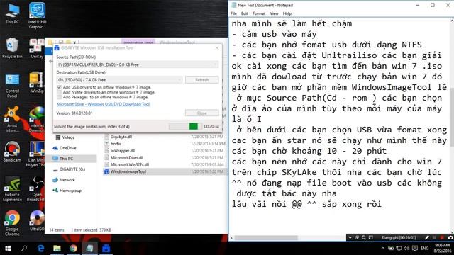Screen dimensions: 454x255
Task: Open Google Chrome desktop shortcut
Action: pyautogui.click(x=12, y=223)
